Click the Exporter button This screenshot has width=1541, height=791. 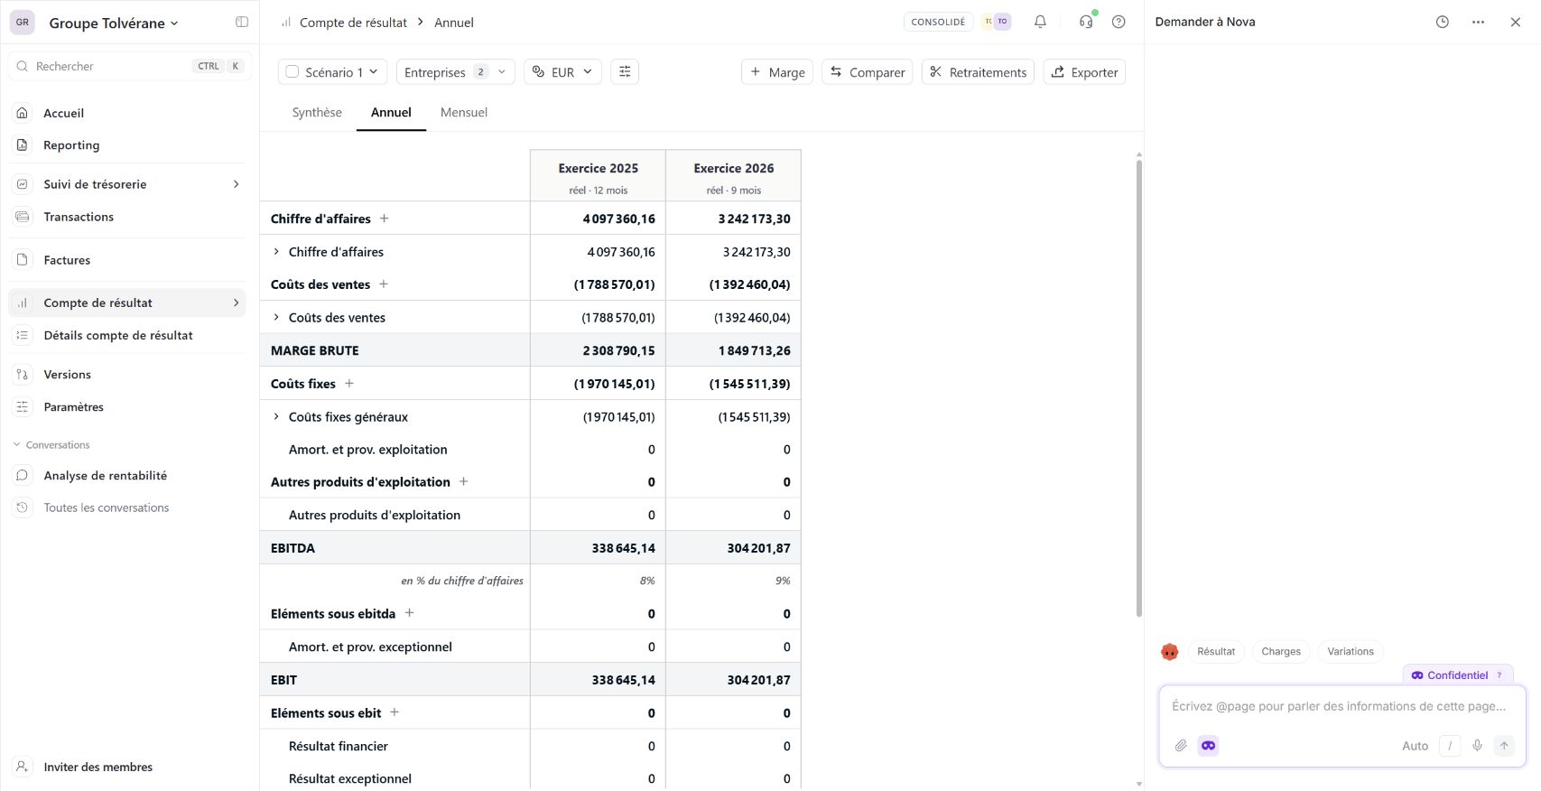1084,72
